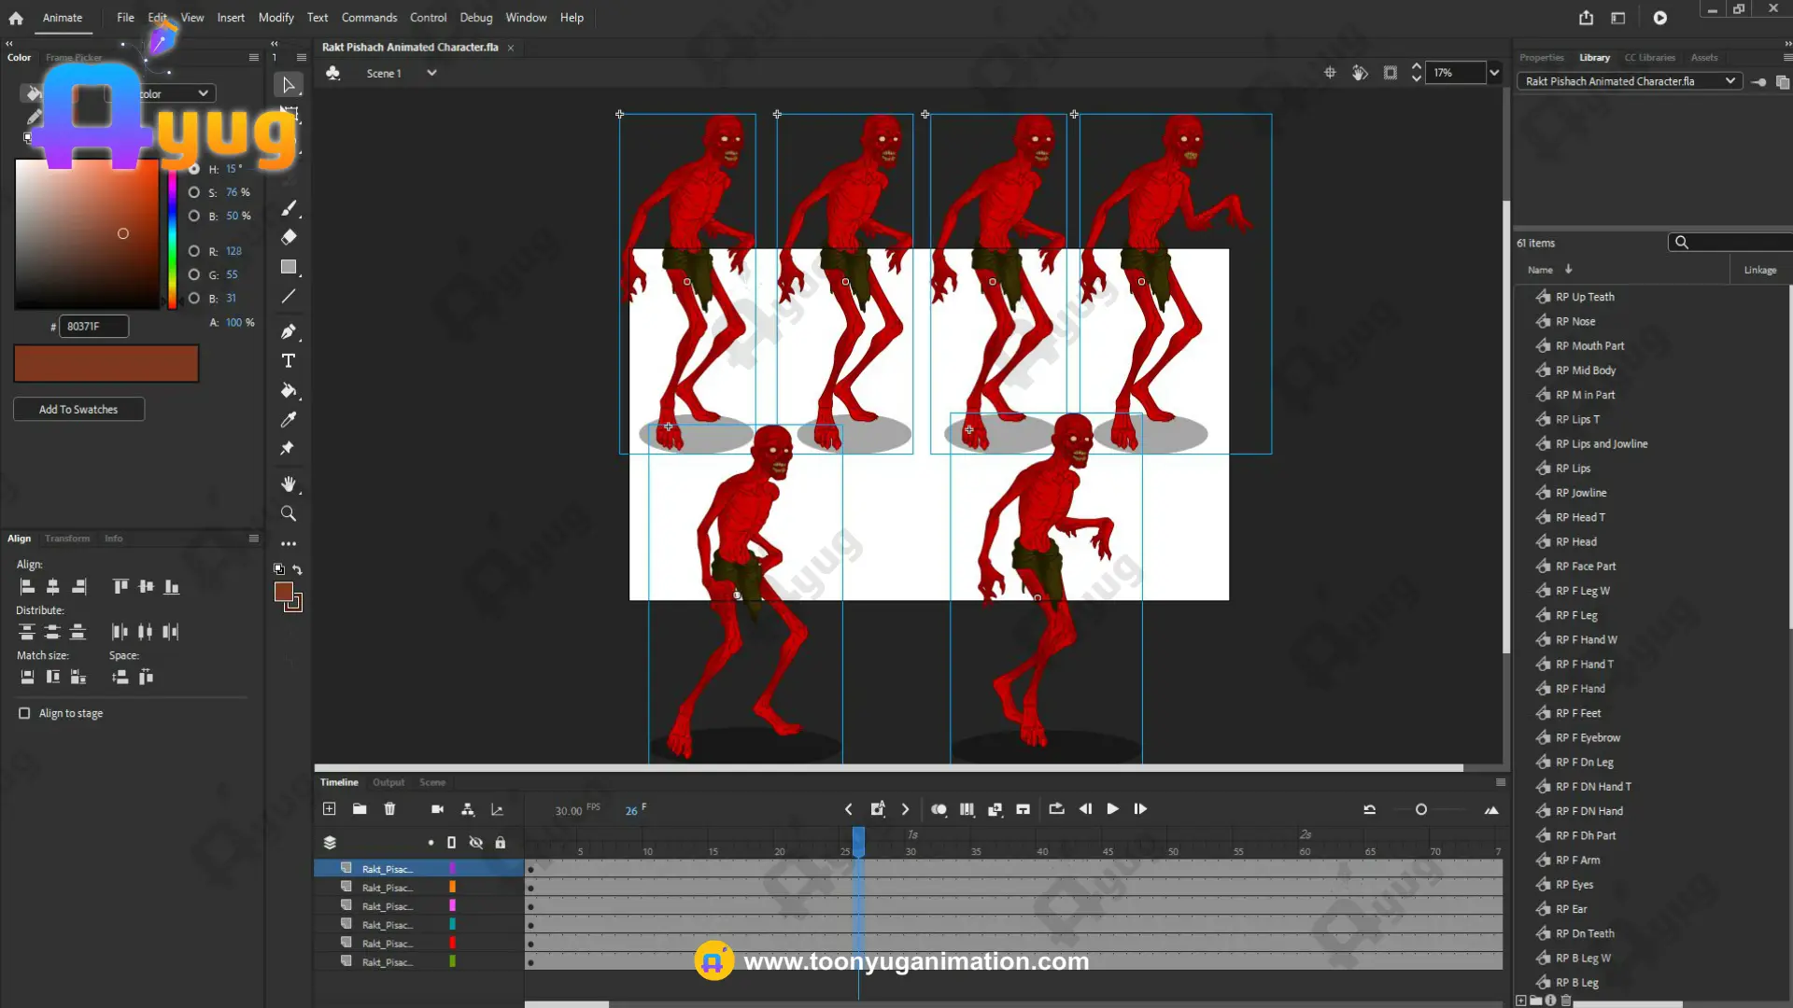Select the Hand tool
The width and height of the screenshot is (1793, 1008).
289,483
